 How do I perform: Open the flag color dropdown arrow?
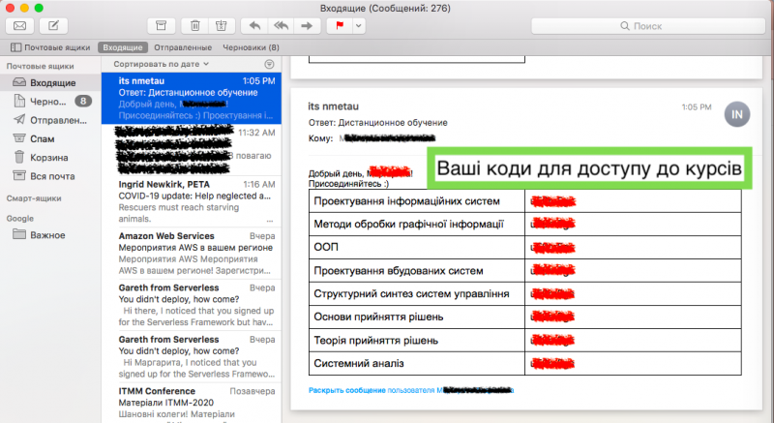pos(359,26)
